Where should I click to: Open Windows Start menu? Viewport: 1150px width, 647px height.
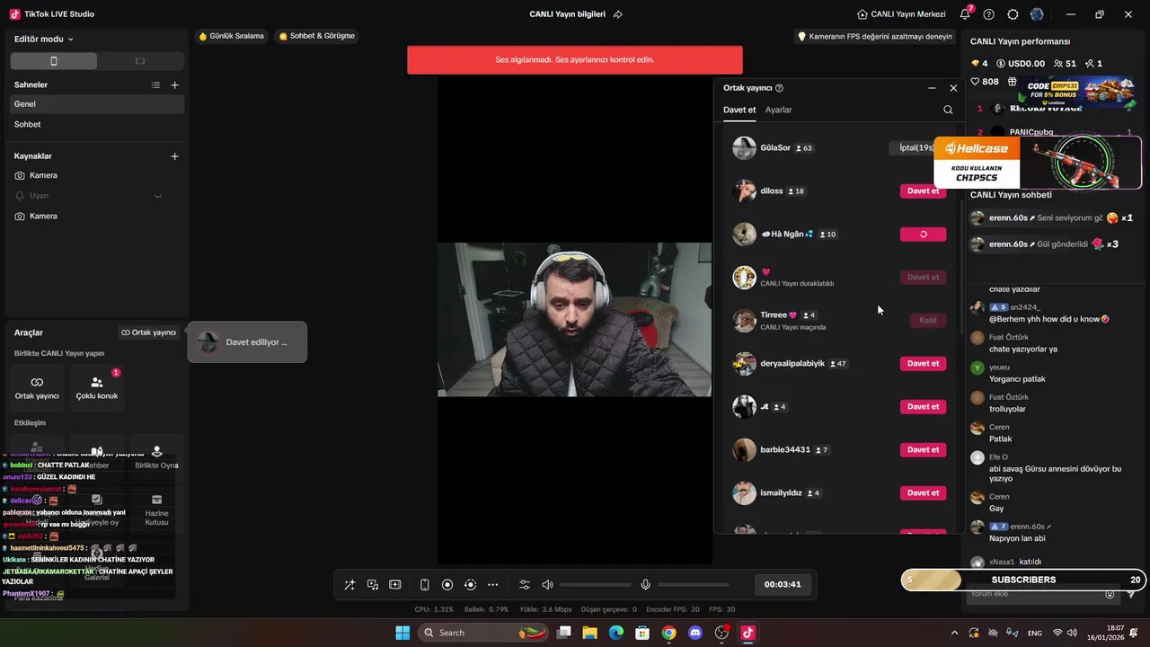pyautogui.click(x=402, y=633)
